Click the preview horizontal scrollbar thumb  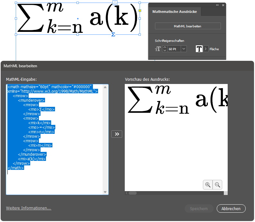132,193
